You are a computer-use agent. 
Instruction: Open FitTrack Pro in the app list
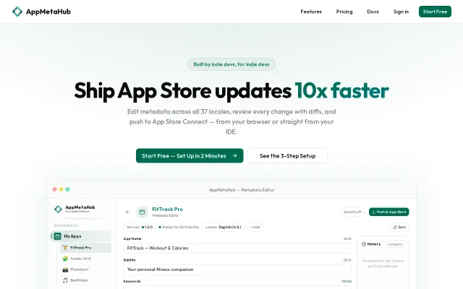point(85,248)
